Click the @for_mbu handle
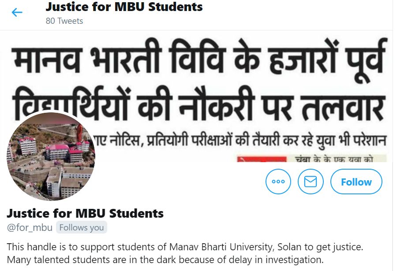 pos(30,227)
